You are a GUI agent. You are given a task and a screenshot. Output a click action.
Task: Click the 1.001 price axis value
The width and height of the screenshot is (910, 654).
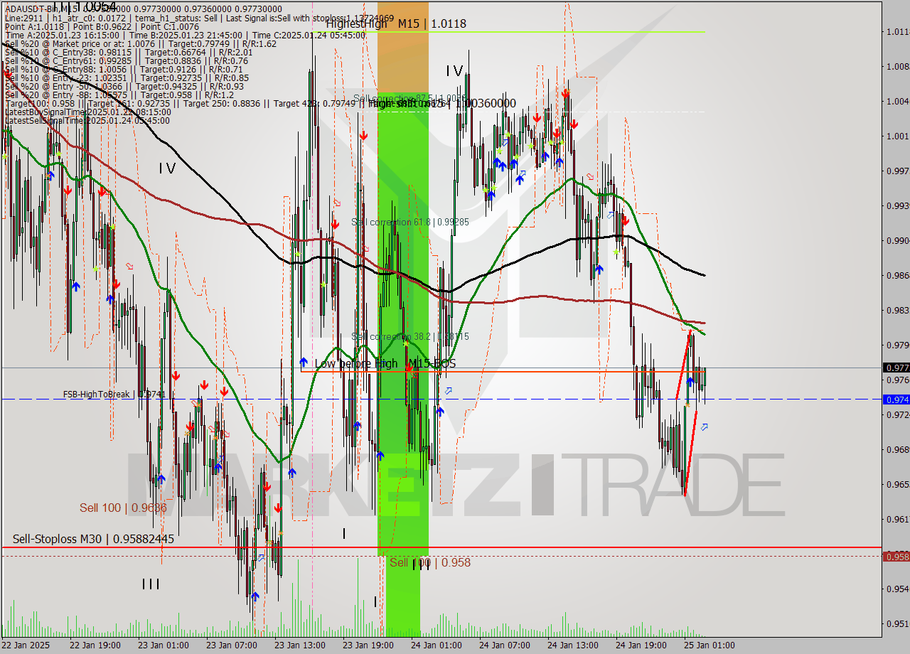(897, 136)
